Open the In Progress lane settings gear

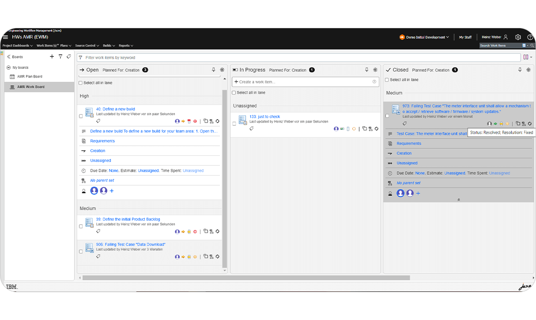tap(375, 69)
